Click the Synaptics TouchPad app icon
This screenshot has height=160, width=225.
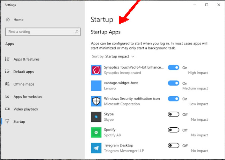point(96,70)
